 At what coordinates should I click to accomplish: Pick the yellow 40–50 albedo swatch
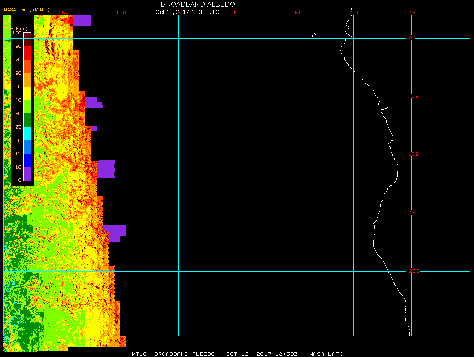point(27,93)
